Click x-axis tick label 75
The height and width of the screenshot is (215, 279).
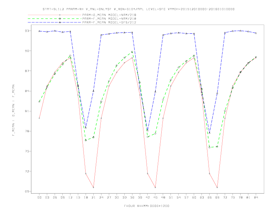click(233, 197)
